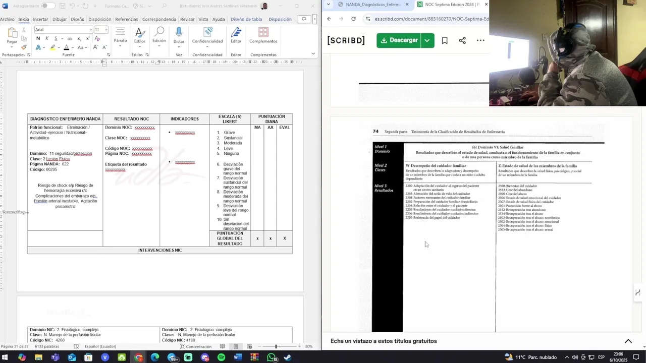Viewport: 646px width, 363px height.
Task: Open the Confidencialidad label options
Action: (207, 36)
